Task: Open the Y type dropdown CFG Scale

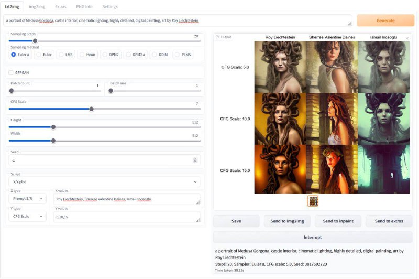Action: click(x=28, y=216)
